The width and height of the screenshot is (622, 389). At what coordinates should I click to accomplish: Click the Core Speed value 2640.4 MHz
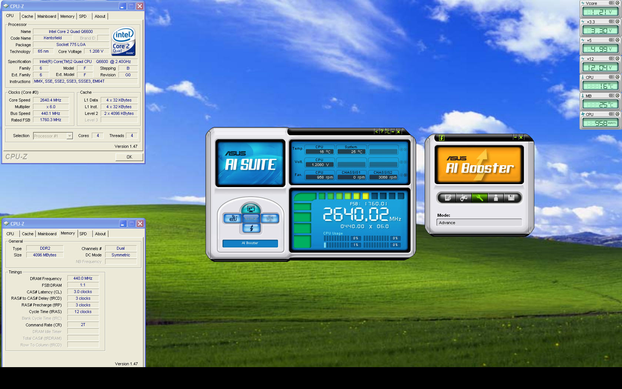[51, 100]
